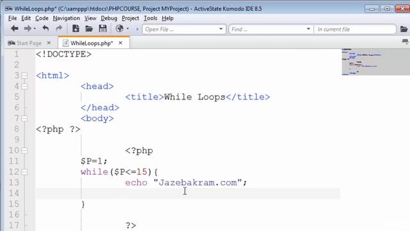
Task: Click the tab list icon right of the tabs
Action: 405,42
